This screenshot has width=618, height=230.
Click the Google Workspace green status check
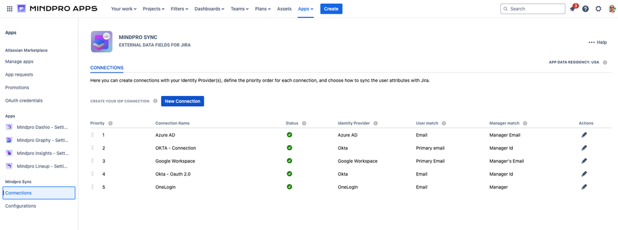[289, 161]
